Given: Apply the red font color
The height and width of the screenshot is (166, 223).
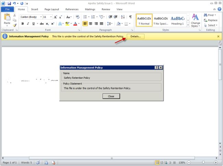Looking at the screenshot, I should coord(75,24).
